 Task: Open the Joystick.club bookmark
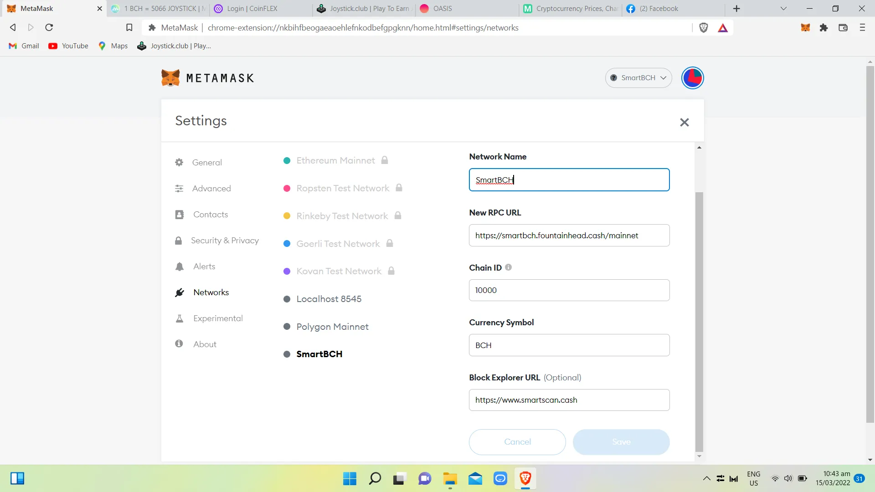[174, 46]
